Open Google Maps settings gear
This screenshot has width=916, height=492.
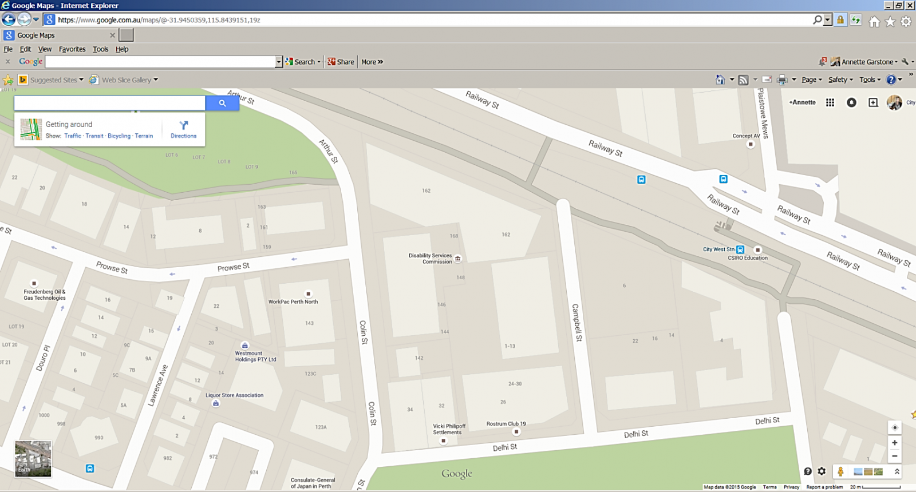tap(822, 471)
